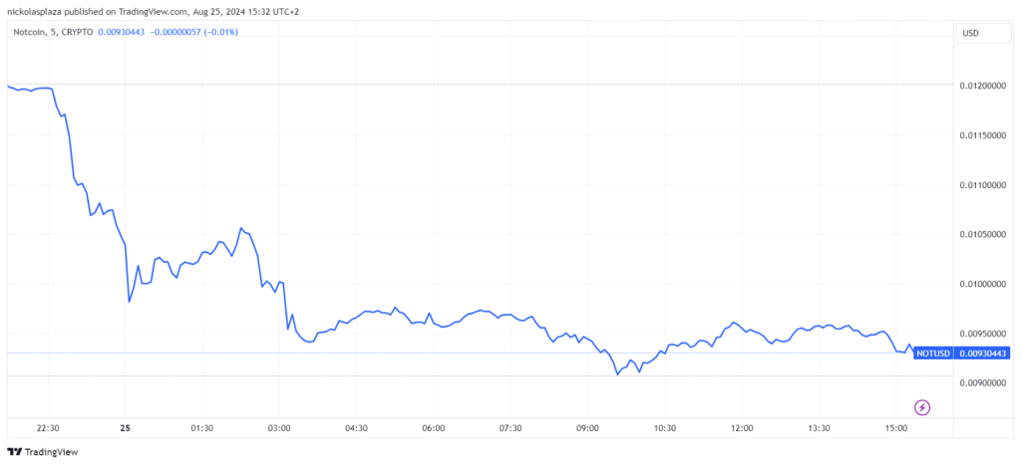
Task: Click the 03:00 time axis label
Action: (279, 428)
